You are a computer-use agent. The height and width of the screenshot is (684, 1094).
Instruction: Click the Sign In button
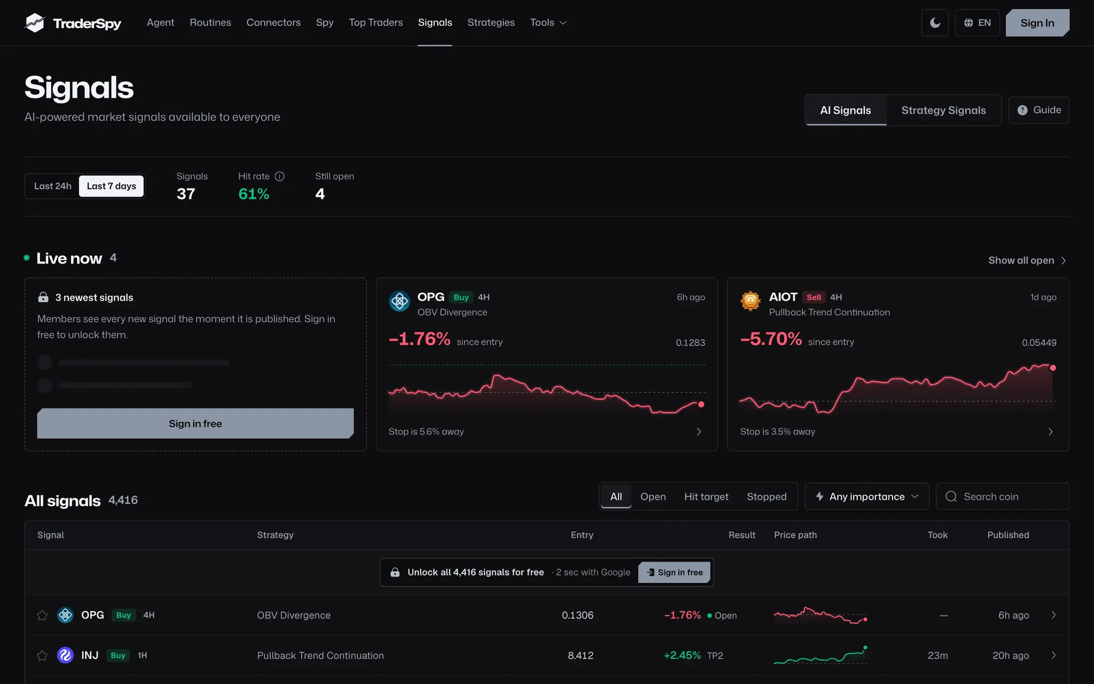[1037, 22]
